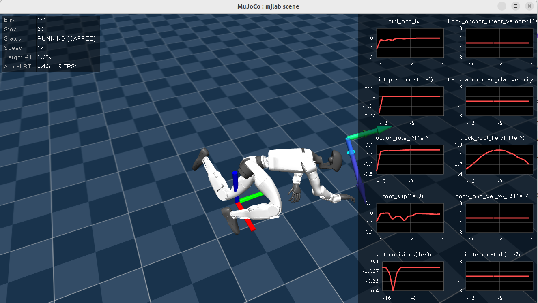Click the 'track_anchor_angular_velocity' plot title
Image resolution: width=538 pixels, height=303 pixels.
click(493, 79)
